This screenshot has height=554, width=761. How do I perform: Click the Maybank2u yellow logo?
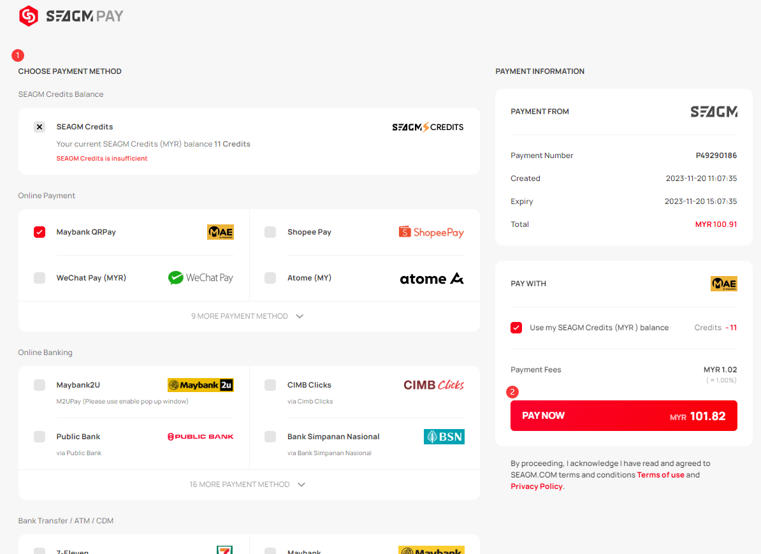point(200,385)
